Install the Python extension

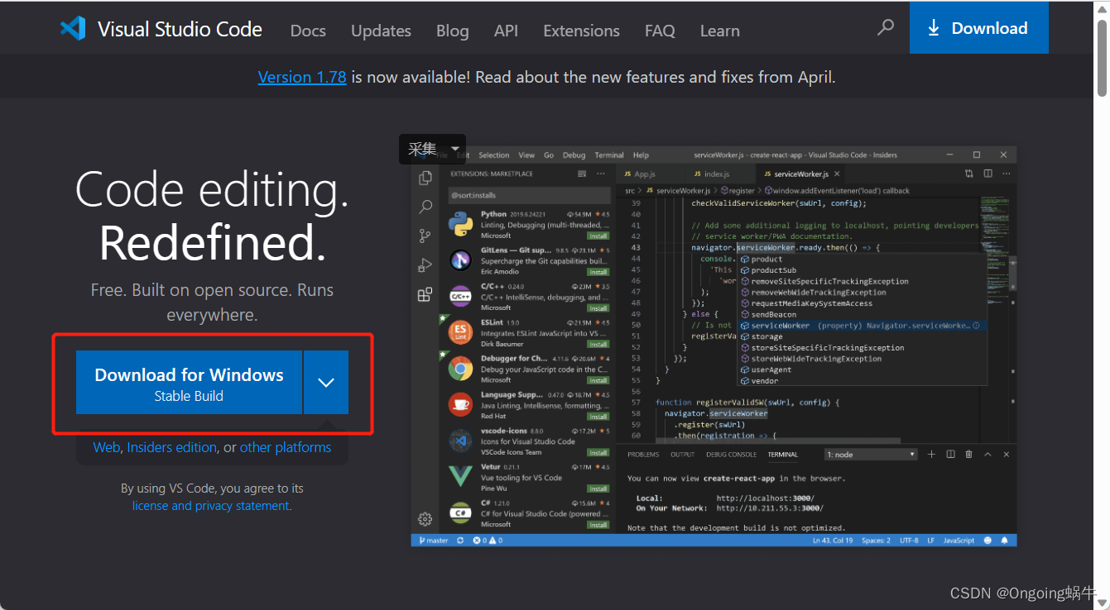click(598, 236)
